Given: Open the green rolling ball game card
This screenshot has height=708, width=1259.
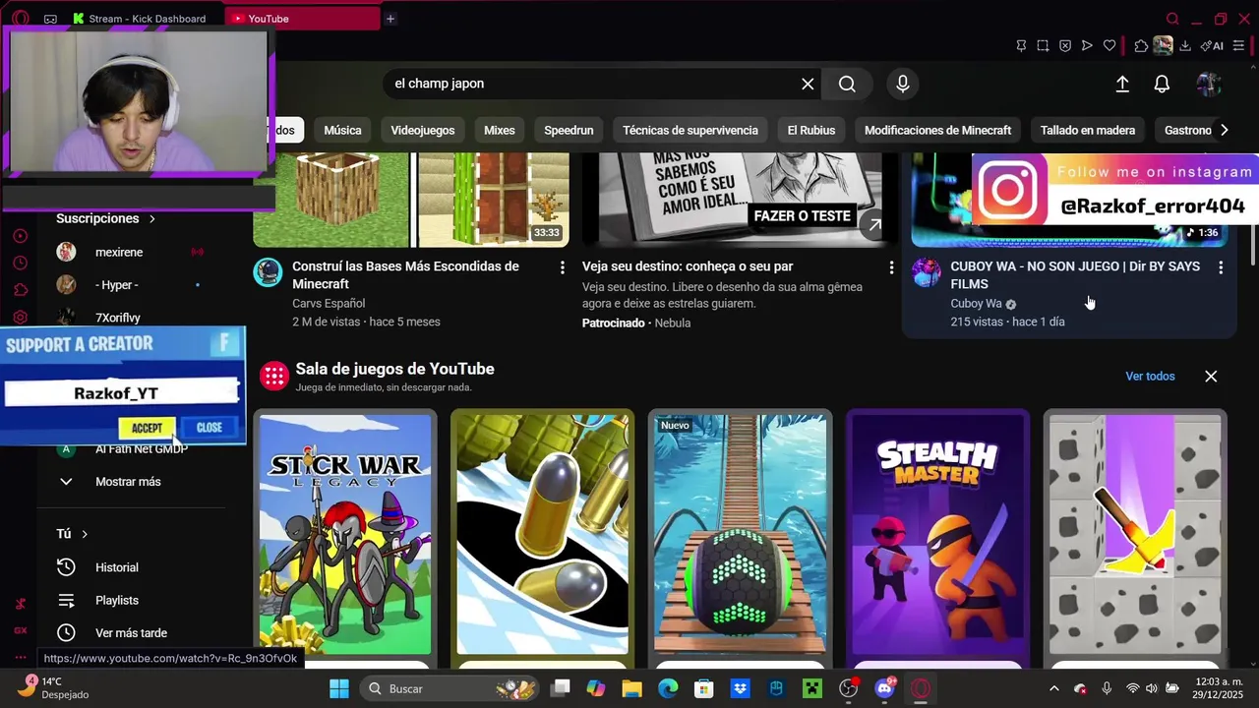Looking at the screenshot, I should click(740, 534).
